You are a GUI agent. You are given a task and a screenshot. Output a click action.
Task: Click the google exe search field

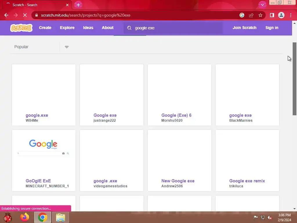coord(173,28)
